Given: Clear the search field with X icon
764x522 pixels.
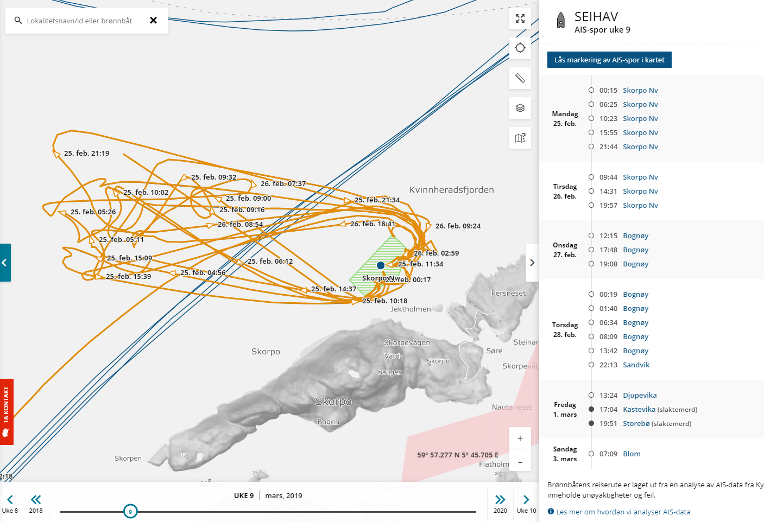Looking at the screenshot, I should click(x=153, y=21).
